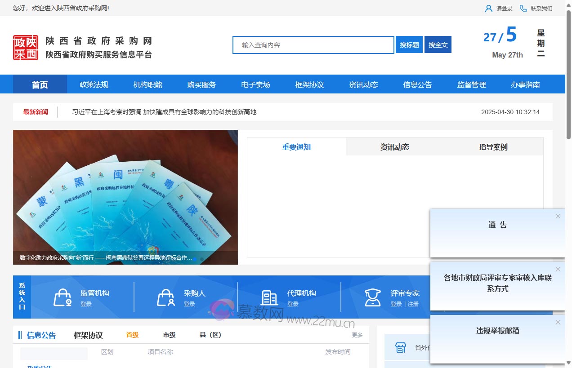Click the 评审专家 graduate-cap icon
The image size is (572, 368).
(x=372, y=297)
